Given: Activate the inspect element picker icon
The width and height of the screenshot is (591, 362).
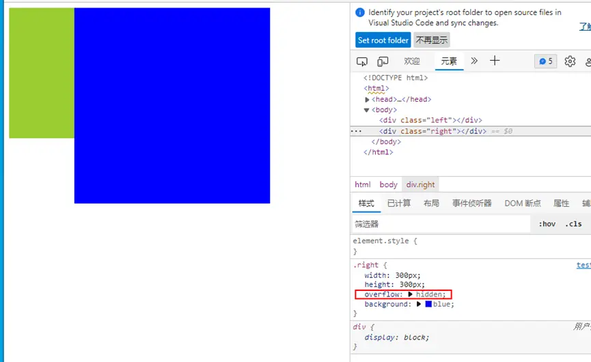Looking at the screenshot, I should tap(362, 61).
